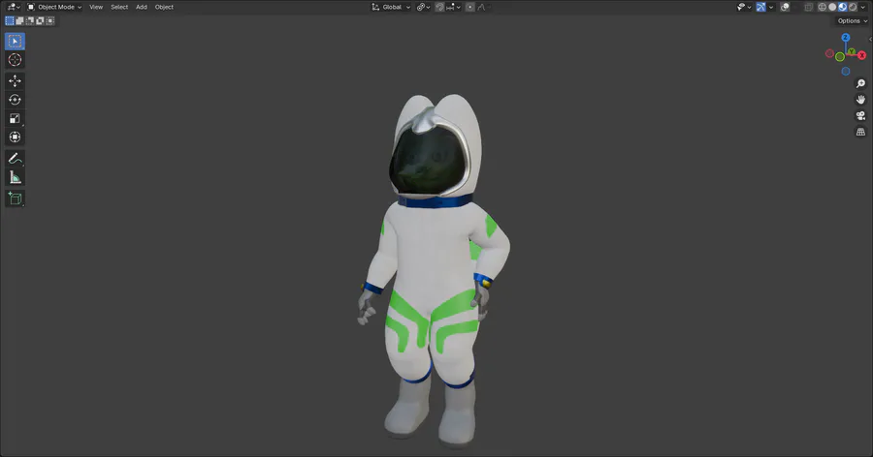The height and width of the screenshot is (457, 873).
Task: Set selection mode to Subtract
Action: pyautogui.click(x=29, y=20)
